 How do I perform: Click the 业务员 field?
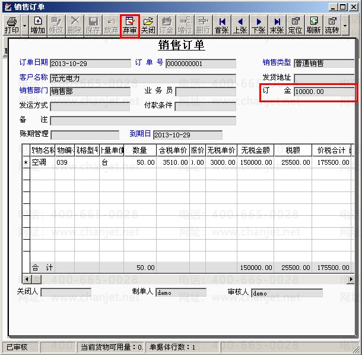206,92
